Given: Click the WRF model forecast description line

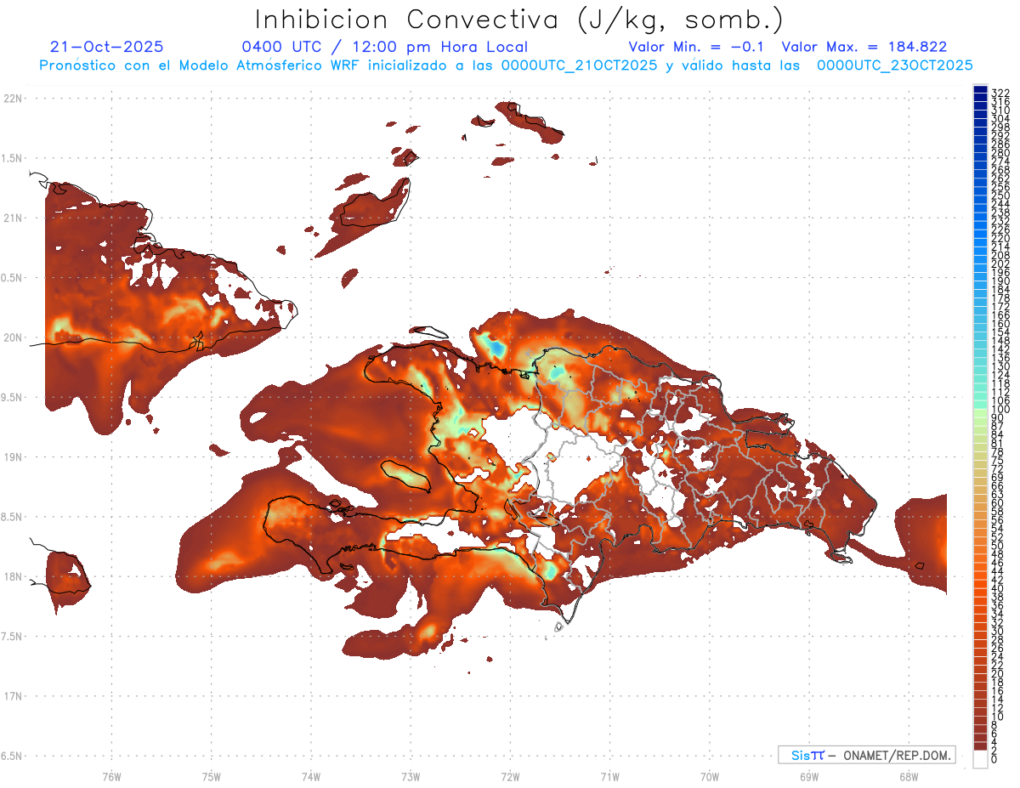Looking at the screenshot, I should 506,65.
